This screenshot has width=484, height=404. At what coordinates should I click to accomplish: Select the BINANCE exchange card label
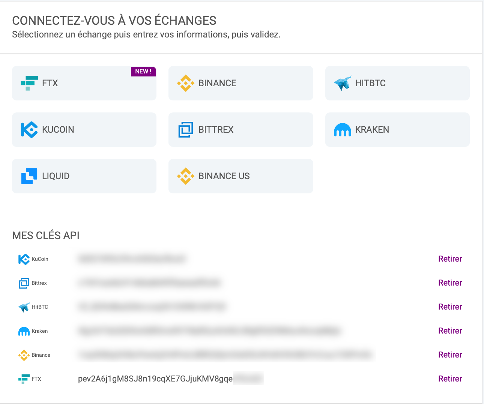(x=217, y=83)
